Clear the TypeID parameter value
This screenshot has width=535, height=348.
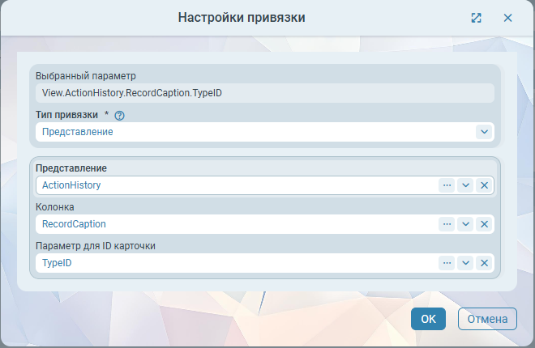pyautogui.click(x=484, y=263)
